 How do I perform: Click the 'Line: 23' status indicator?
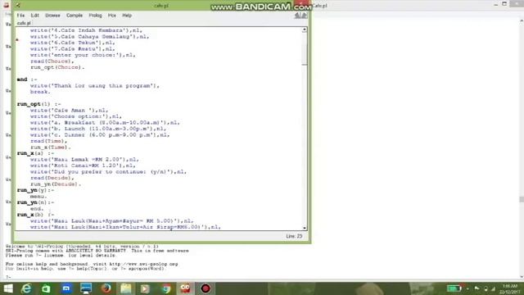pyautogui.click(x=294, y=236)
